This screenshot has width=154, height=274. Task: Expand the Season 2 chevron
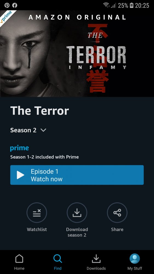tap(43, 130)
